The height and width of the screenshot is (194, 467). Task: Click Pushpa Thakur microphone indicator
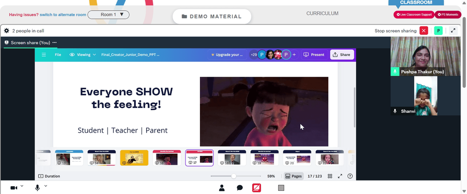(395, 72)
